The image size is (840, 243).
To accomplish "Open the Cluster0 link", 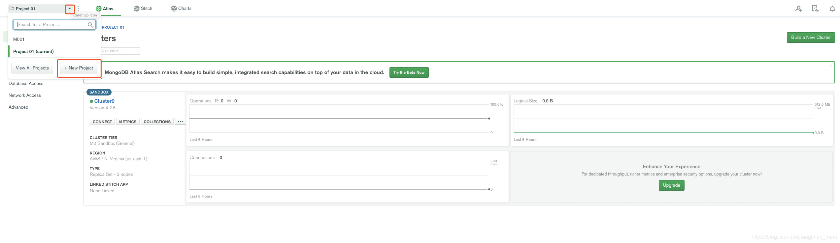I will pyautogui.click(x=104, y=101).
